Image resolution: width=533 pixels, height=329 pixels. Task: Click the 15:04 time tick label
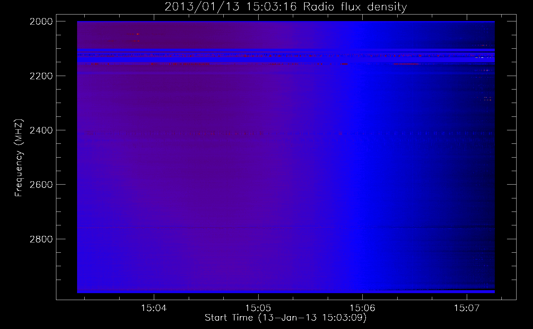point(154,308)
